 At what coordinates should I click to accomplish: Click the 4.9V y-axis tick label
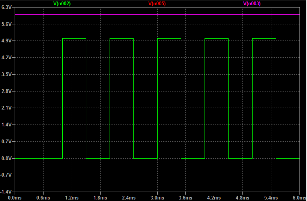tap(7, 41)
